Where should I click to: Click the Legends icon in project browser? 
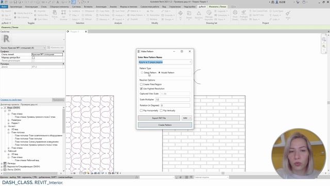point(5,163)
